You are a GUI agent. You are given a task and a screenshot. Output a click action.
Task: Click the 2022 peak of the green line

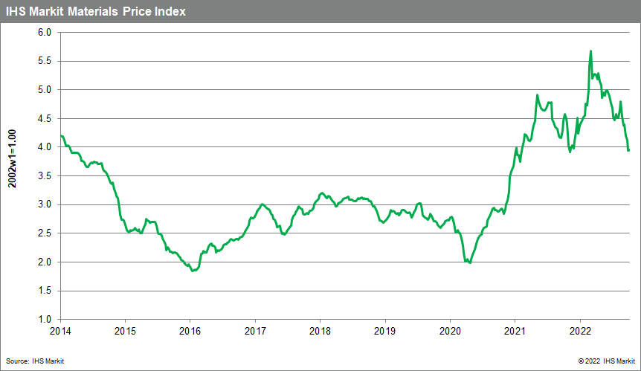[x=590, y=51]
